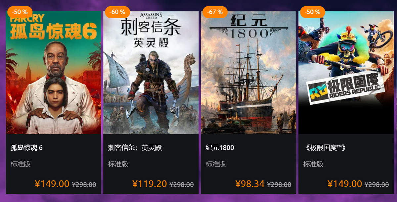Open the Riders Republic cover image

pyautogui.click(x=346, y=73)
